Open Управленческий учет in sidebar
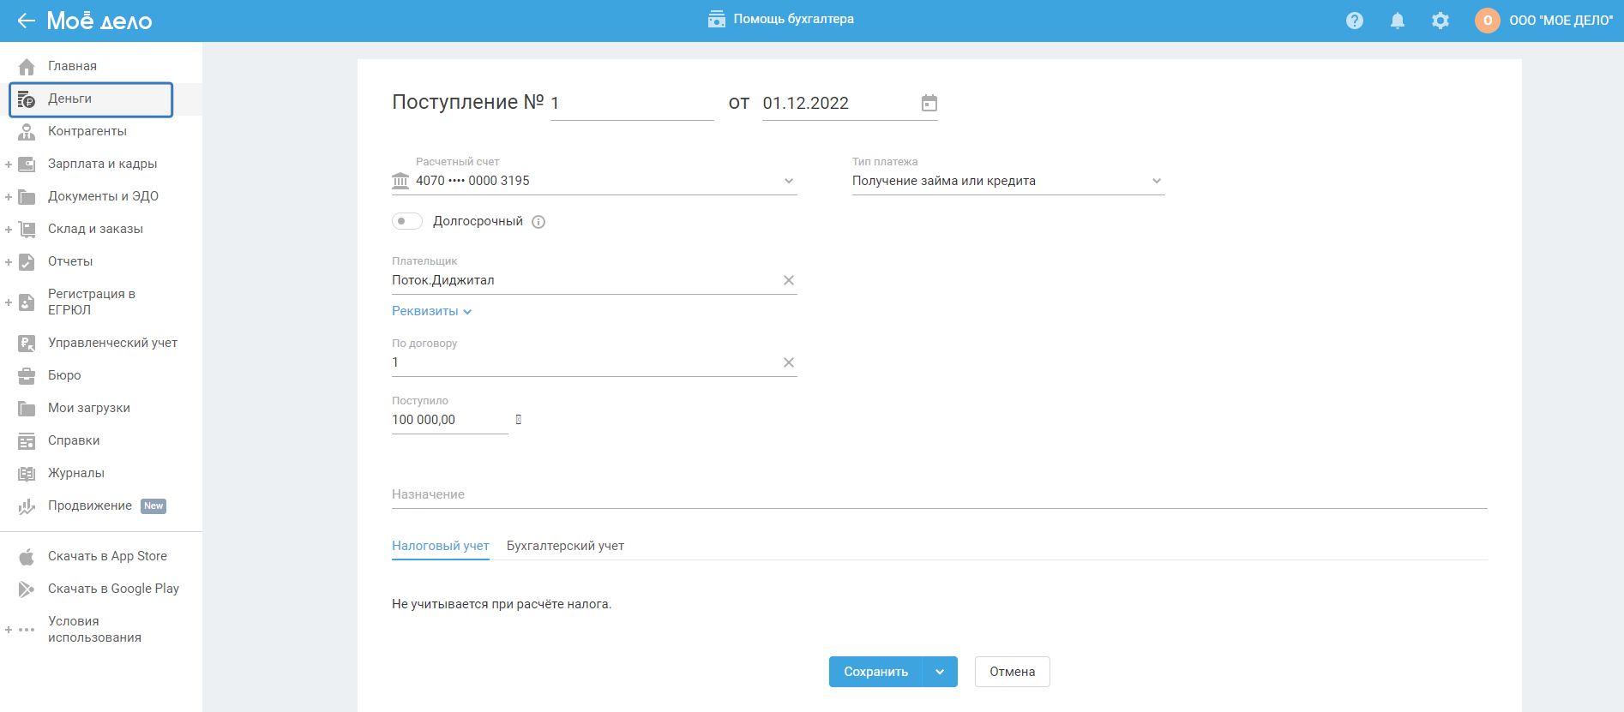Screen dimensions: 1624x712 tap(112, 343)
